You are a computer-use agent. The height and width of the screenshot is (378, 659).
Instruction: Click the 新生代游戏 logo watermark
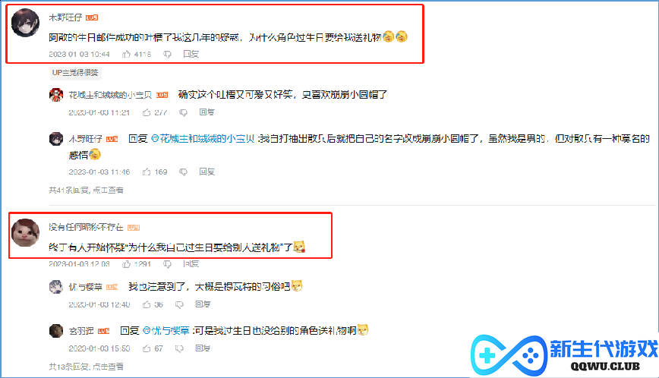tap(564, 355)
